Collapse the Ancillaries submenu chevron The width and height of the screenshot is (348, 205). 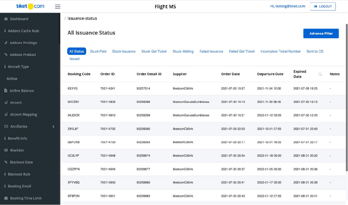click(x=53, y=126)
